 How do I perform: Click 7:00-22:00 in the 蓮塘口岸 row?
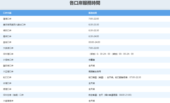pos(94,19)
